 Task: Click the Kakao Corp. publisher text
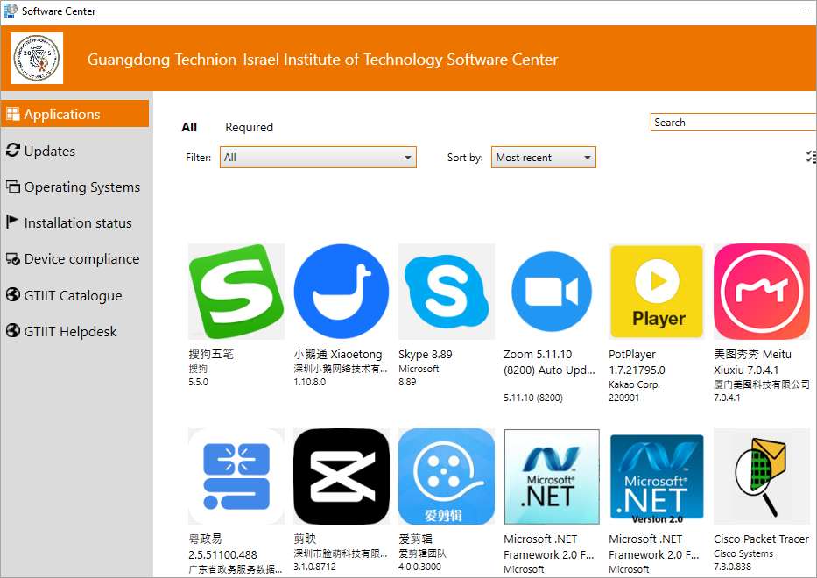(634, 384)
